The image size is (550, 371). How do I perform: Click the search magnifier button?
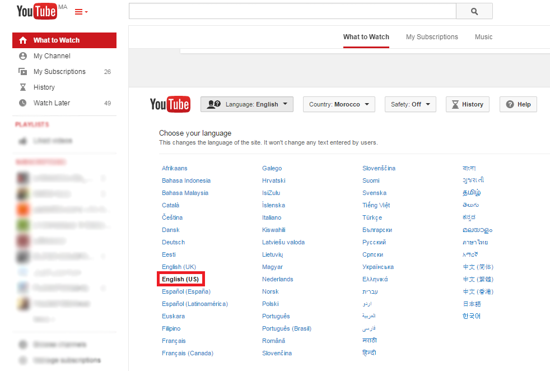pos(474,11)
